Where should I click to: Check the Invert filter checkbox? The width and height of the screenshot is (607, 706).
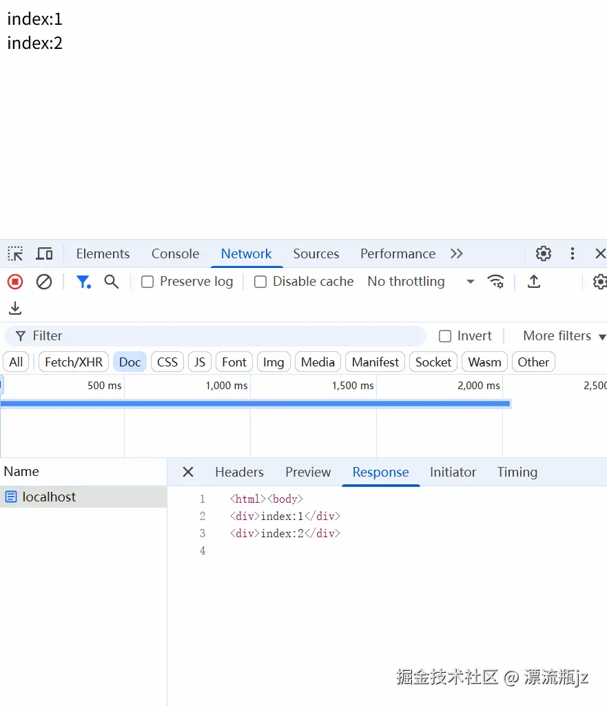tap(445, 336)
